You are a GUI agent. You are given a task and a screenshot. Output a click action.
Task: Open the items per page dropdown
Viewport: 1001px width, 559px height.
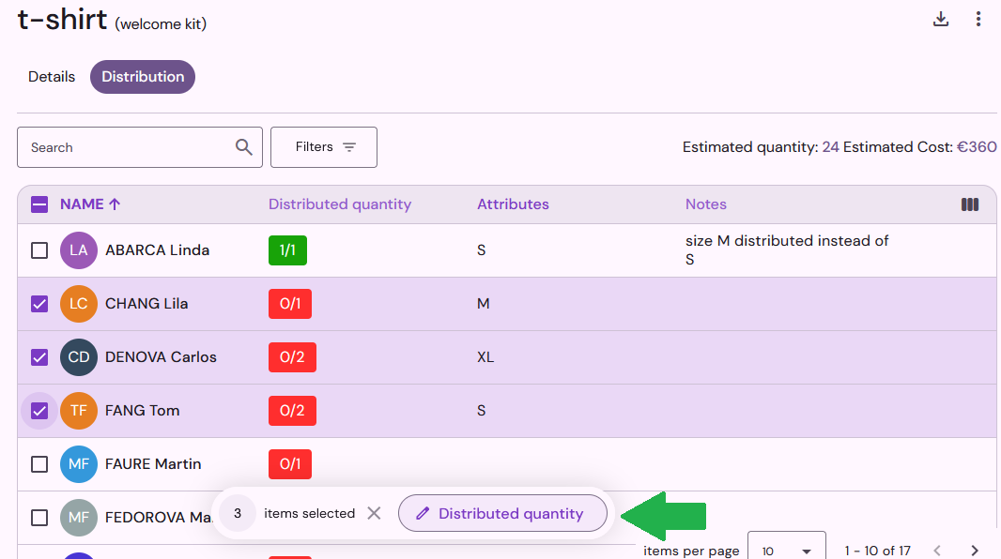(x=787, y=546)
